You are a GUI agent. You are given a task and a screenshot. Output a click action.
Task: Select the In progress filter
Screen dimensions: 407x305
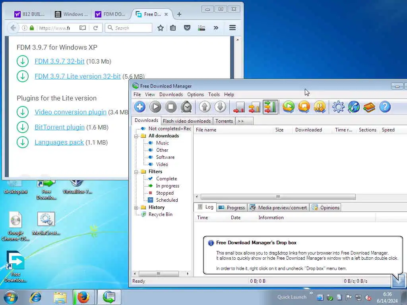click(x=167, y=186)
